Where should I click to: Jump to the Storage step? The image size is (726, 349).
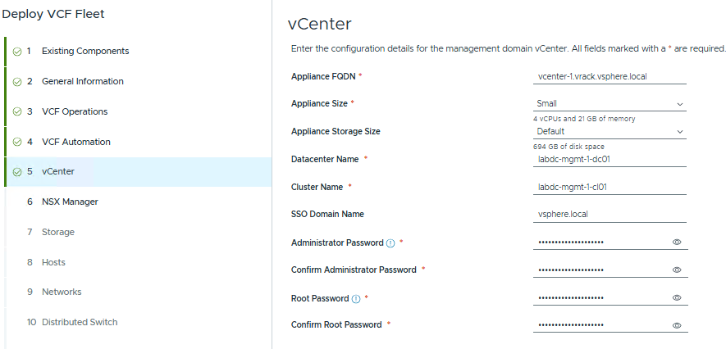coord(57,233)
